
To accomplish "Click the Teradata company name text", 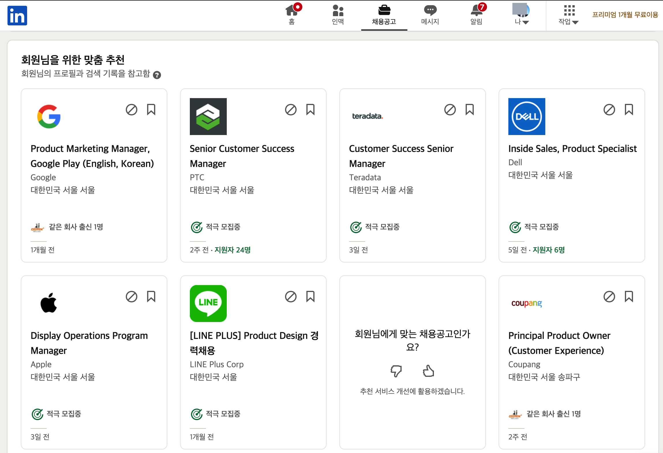I will 365,177.
